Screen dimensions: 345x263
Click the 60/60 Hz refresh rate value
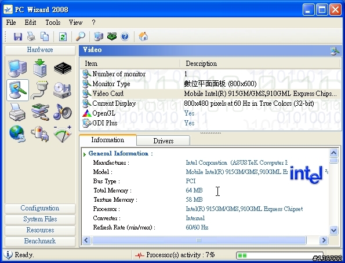[197, 227]
